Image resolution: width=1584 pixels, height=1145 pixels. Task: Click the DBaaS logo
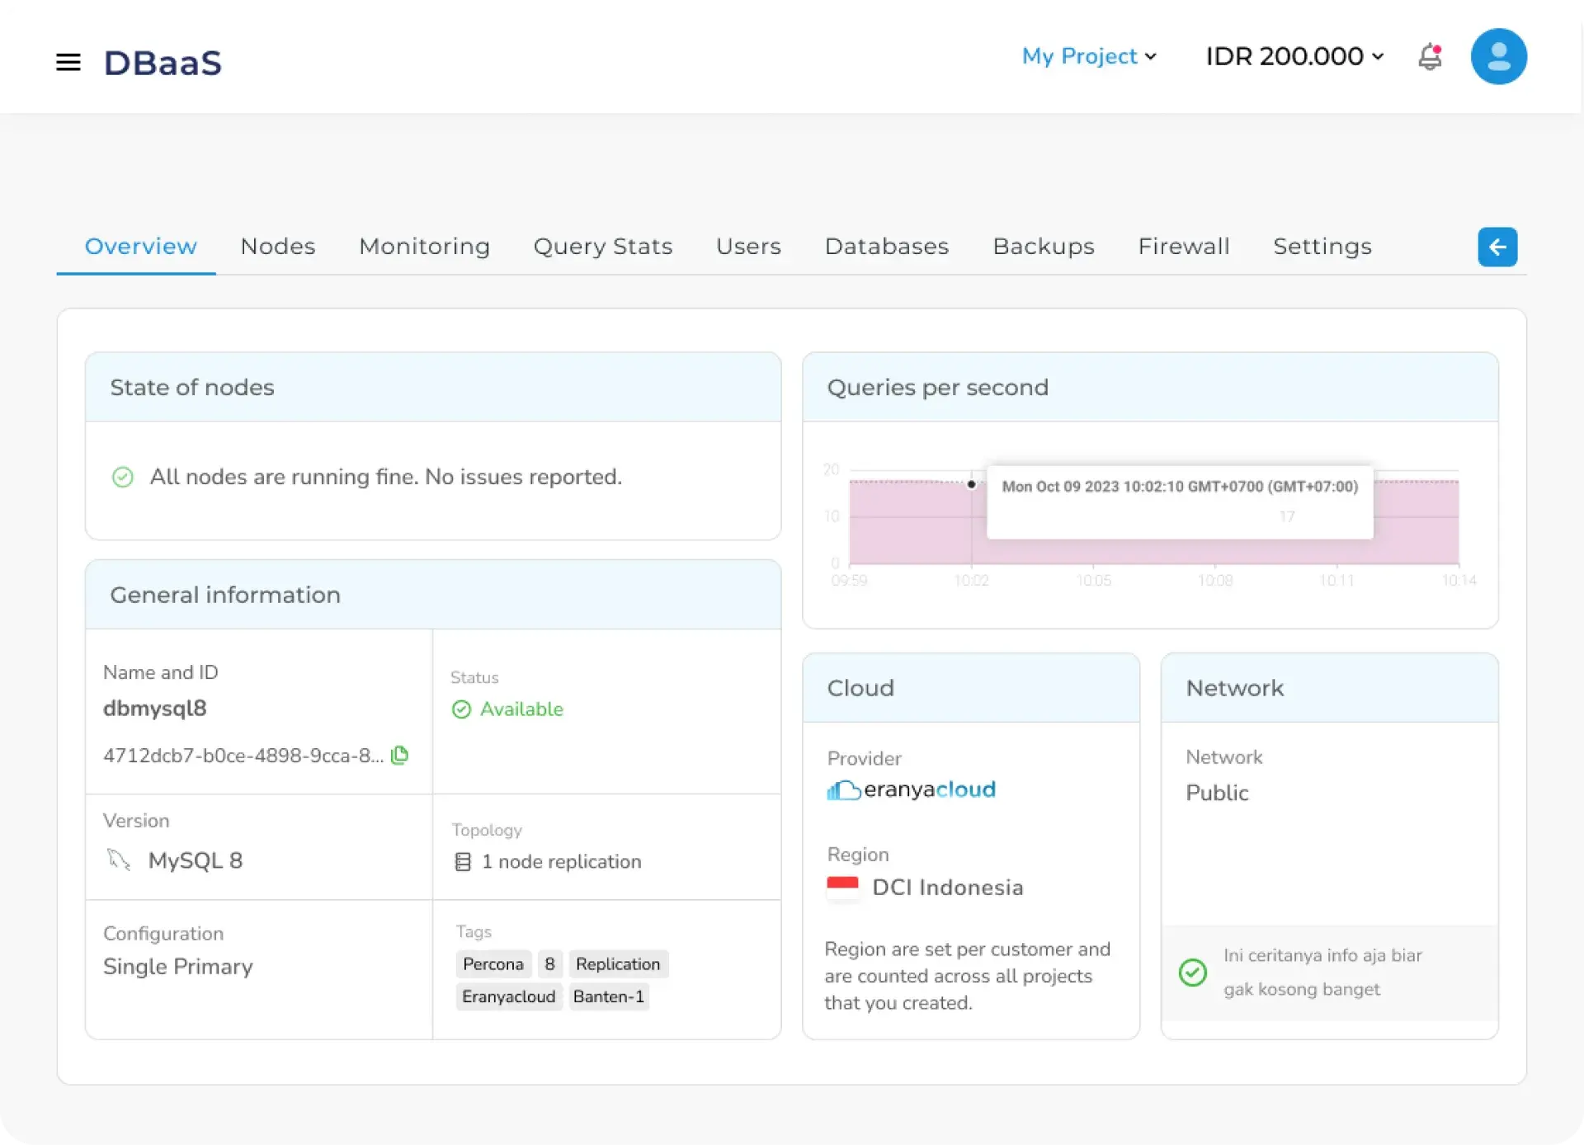click(163, 63)
